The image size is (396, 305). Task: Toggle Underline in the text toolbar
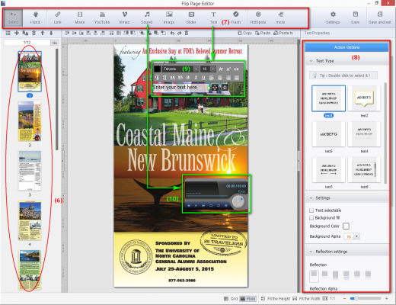click(x=203, y=78)
